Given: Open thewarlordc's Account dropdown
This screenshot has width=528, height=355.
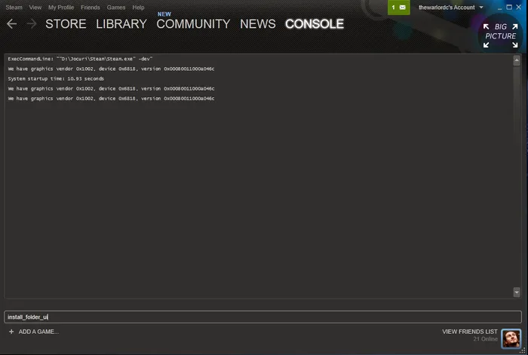Looking at the screenshot, I should [x=450, y=8].
